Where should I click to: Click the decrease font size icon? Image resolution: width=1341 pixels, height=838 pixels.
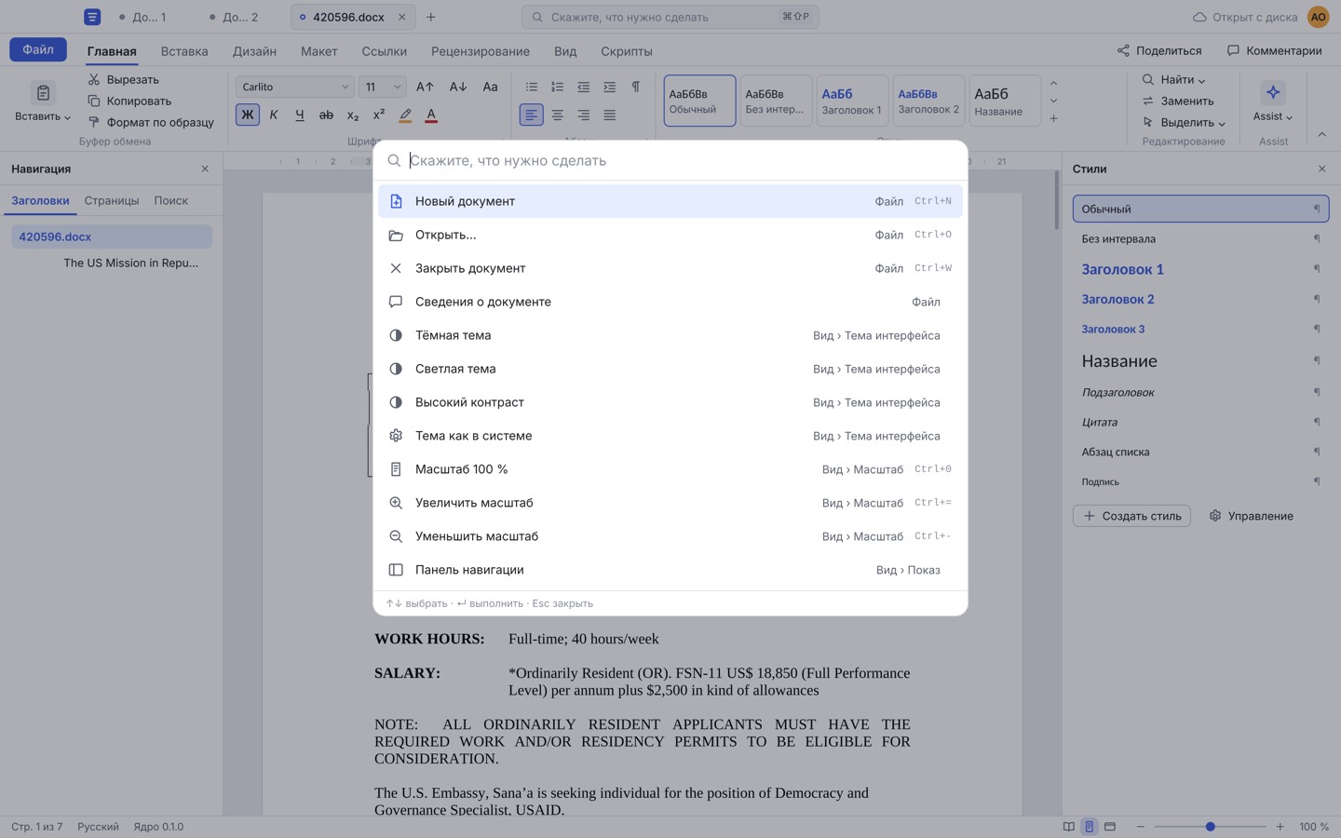click(457, 87)
